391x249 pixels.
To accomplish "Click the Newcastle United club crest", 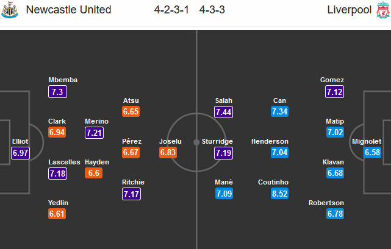I will (x=10, y=10).
